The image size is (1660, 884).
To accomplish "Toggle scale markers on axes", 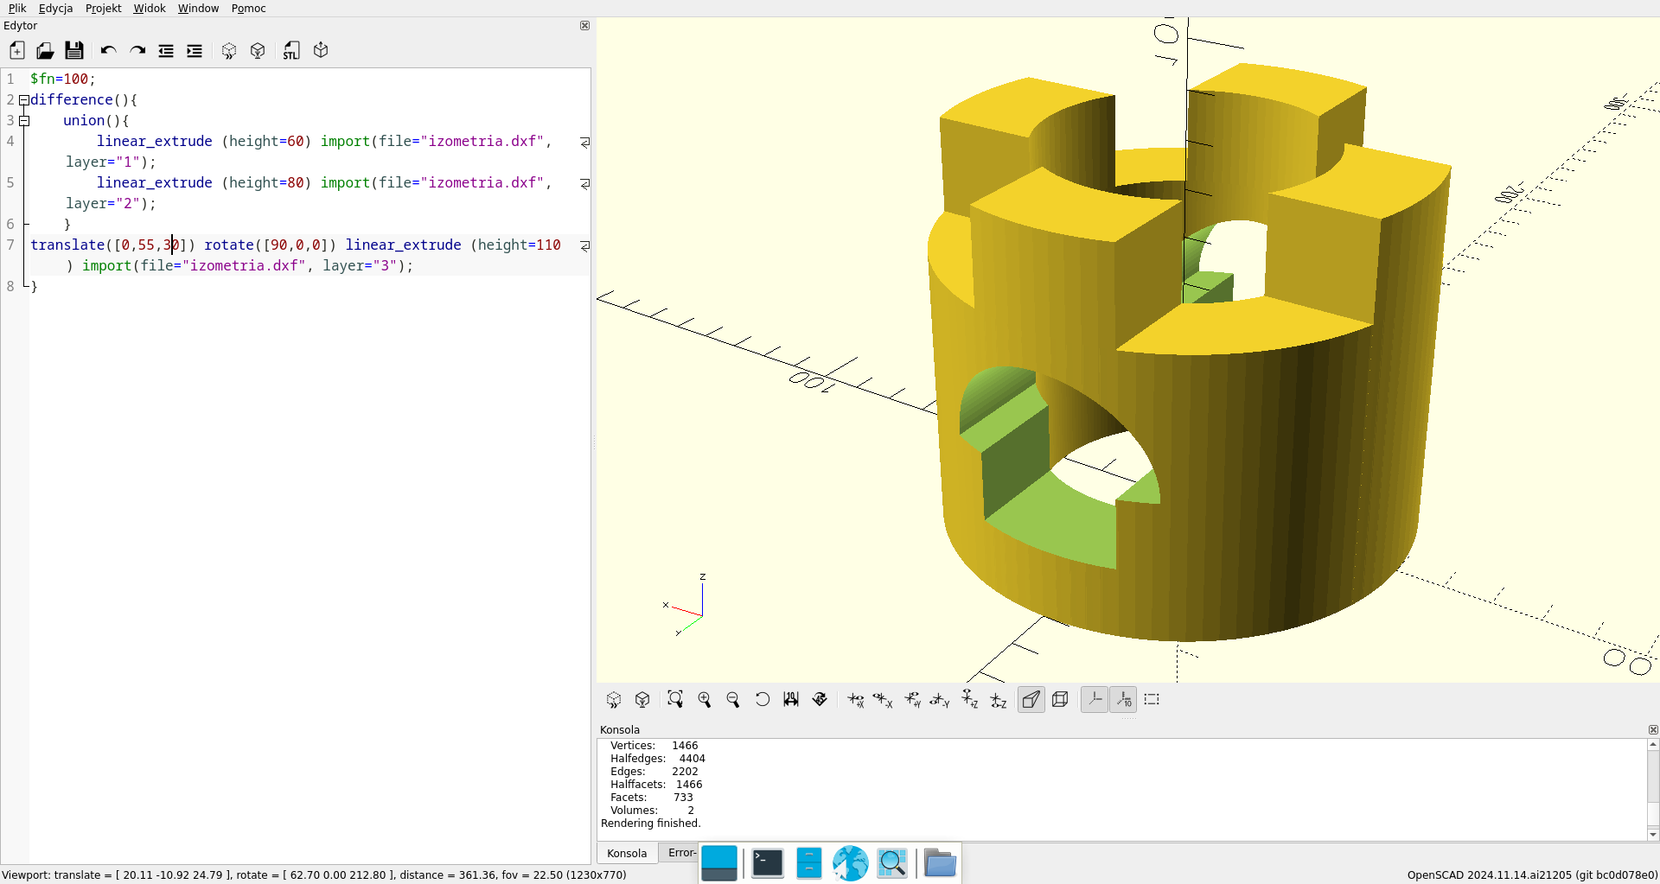I will point(1123,700).
